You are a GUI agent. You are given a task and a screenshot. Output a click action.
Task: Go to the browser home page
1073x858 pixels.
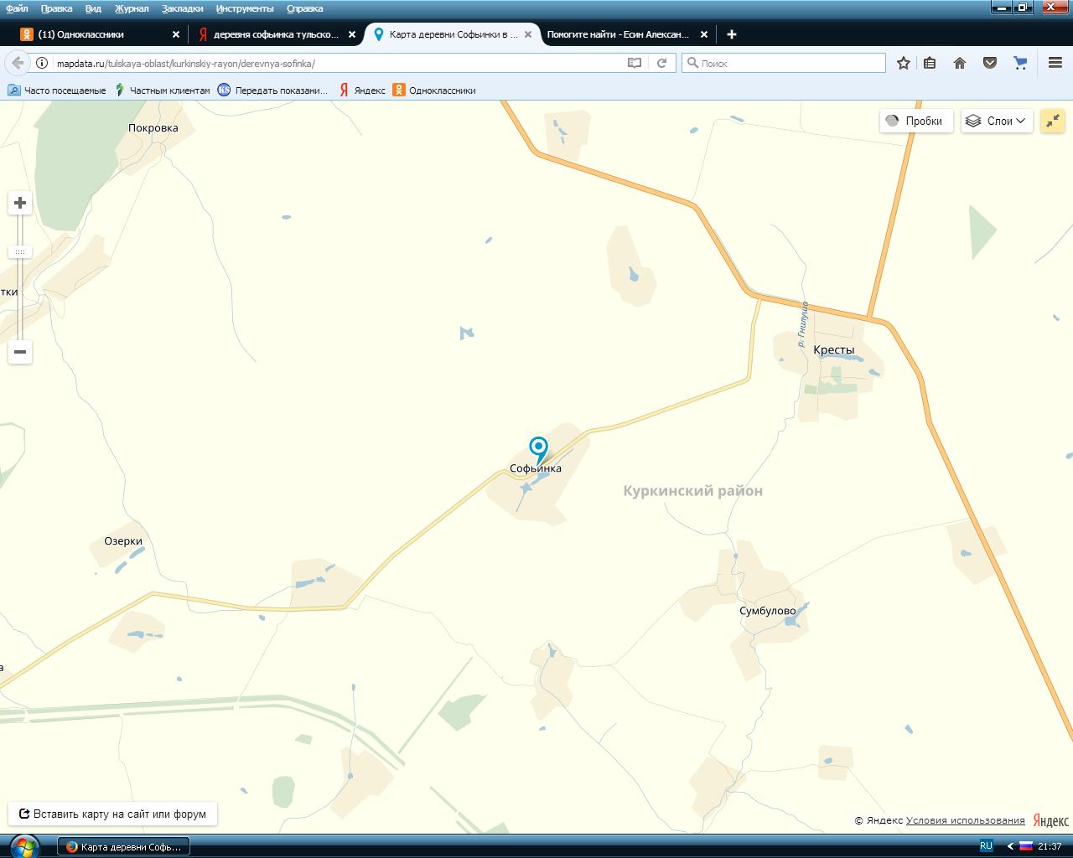pos(960,63)
